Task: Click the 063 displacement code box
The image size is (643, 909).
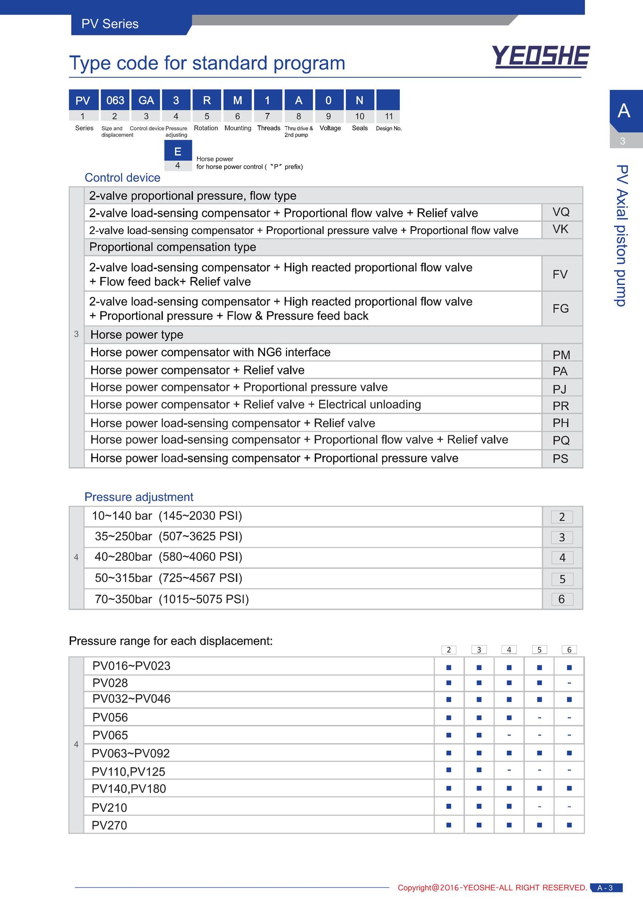Action: [x=115, y=100]
